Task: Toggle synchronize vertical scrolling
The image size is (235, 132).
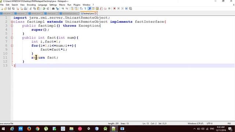Action: [72, 8]
